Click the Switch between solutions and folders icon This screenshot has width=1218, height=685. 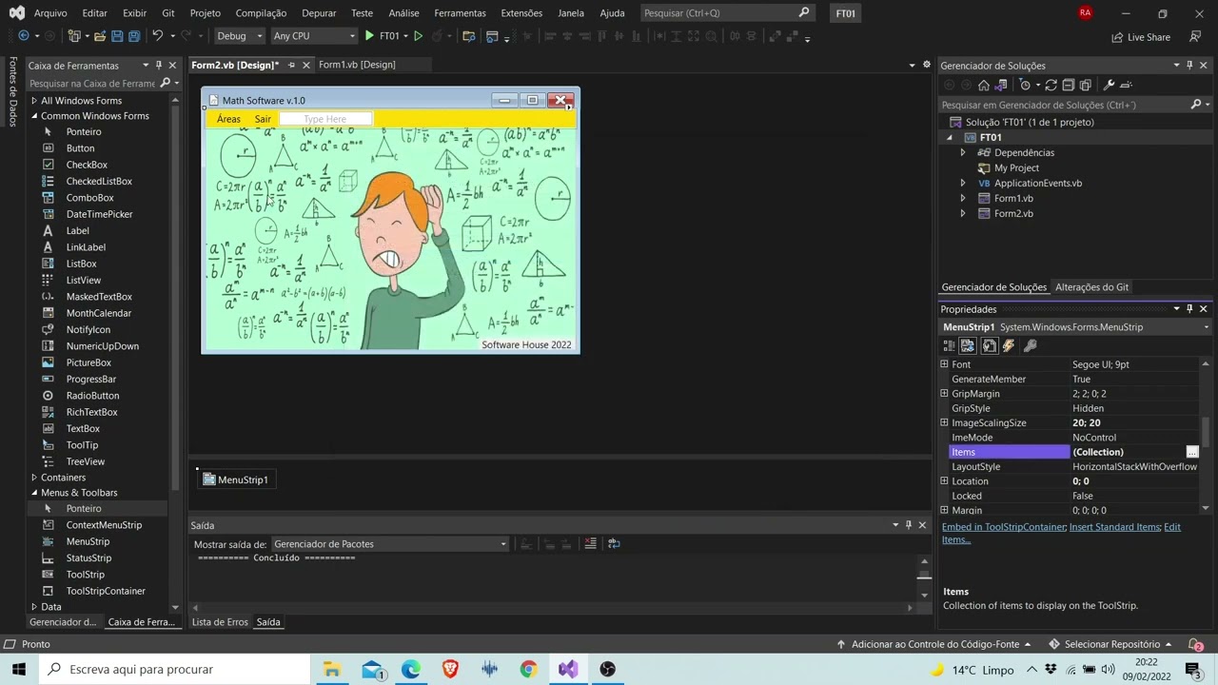(1001, 85)
